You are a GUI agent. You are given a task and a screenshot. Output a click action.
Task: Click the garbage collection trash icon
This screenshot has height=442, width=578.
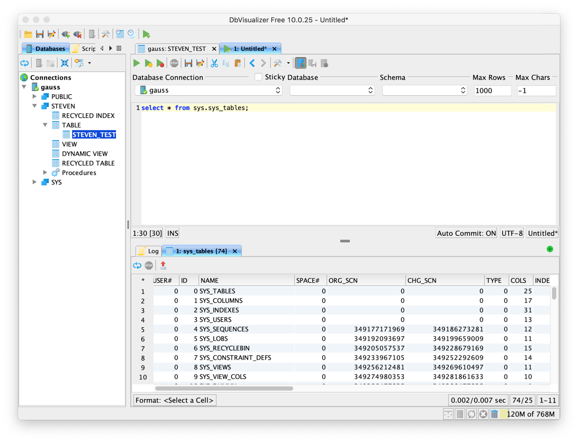pos(494,414)
